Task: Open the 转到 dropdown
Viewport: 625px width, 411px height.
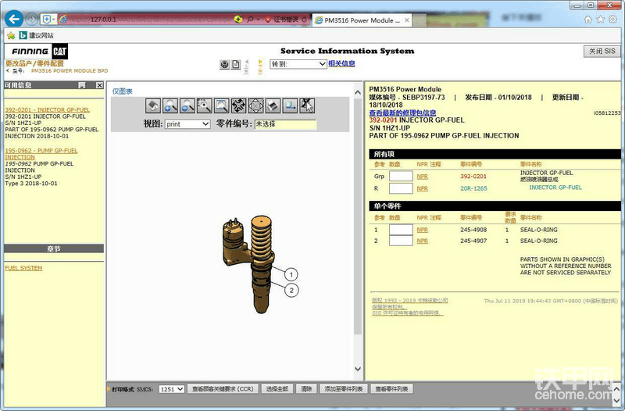Action: pos(298,64)
